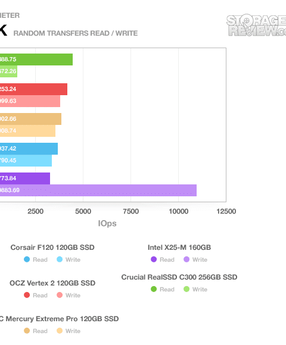Select the red bar labeled 253.24
This screenshot has height=345, width=286.
(34, 89)
